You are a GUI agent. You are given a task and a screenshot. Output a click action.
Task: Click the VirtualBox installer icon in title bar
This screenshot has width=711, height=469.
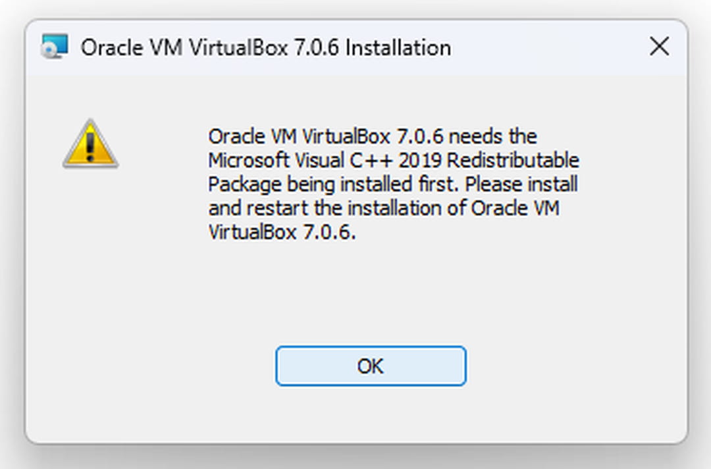pyautogui.click(x=53, y=47)
